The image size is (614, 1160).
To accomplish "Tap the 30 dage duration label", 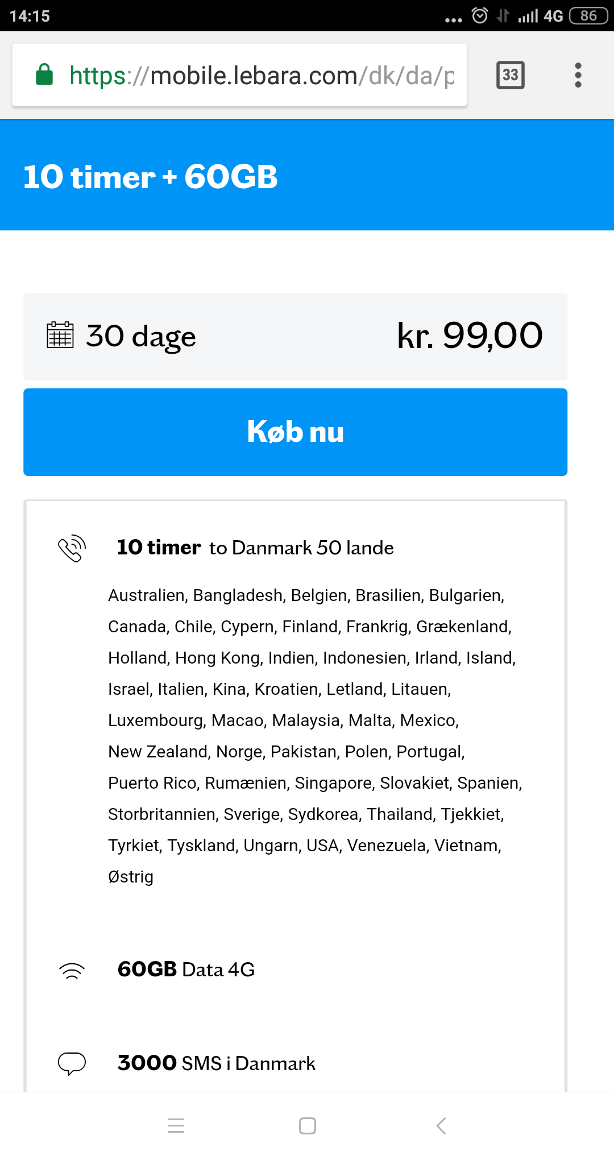I will [x=141, y=336].
